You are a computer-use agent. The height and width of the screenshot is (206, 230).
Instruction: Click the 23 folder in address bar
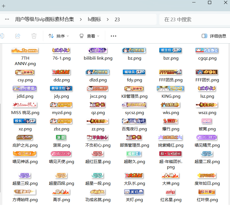(117, 19)
